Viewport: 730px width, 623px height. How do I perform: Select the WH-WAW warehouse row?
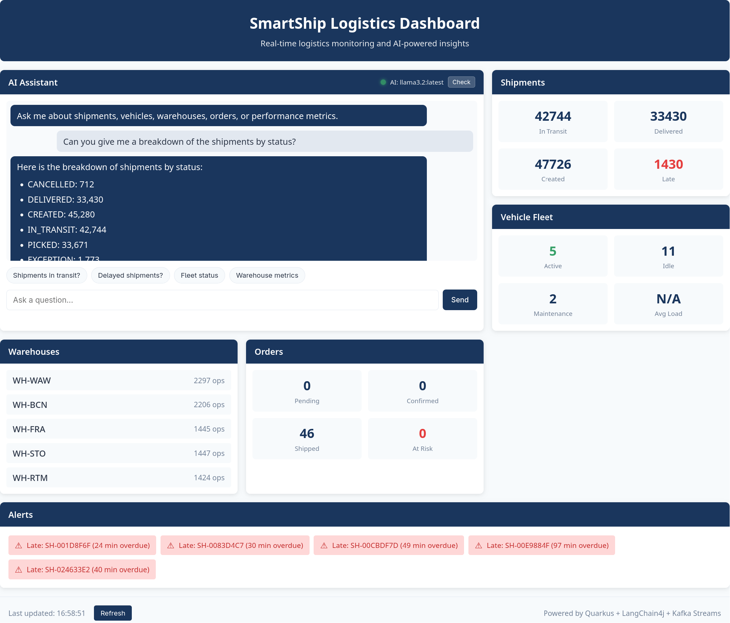click(119, 380)
